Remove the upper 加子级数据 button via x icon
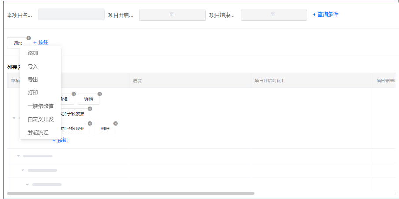The height and width of the screenshot is (199, 399). pos(90,109)
